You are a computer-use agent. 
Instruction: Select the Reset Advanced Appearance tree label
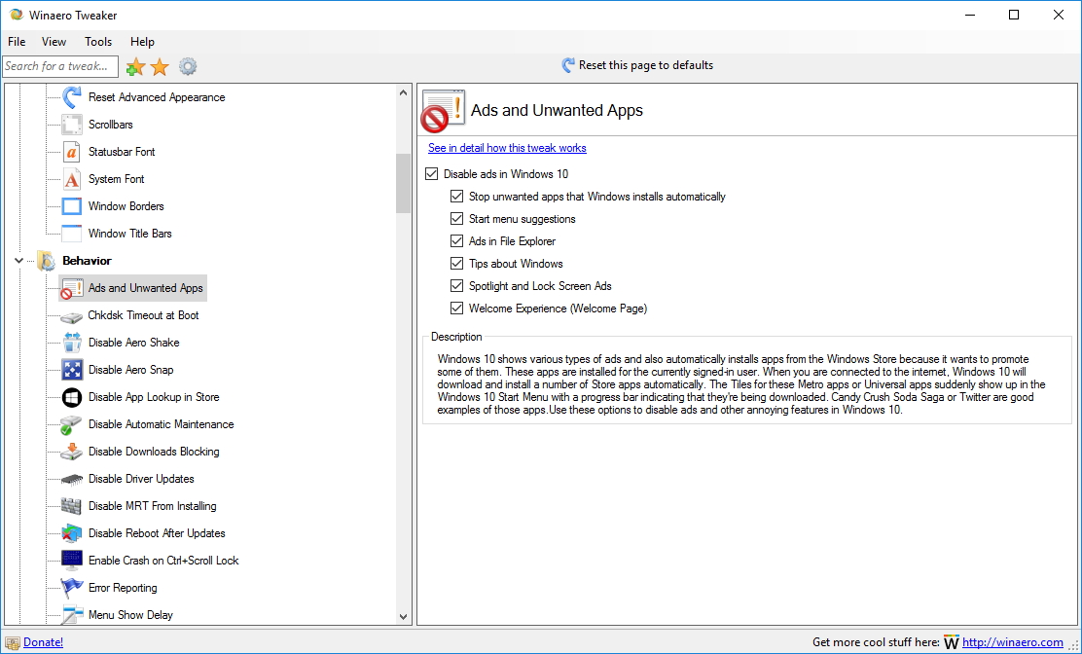tap(157, 97)
